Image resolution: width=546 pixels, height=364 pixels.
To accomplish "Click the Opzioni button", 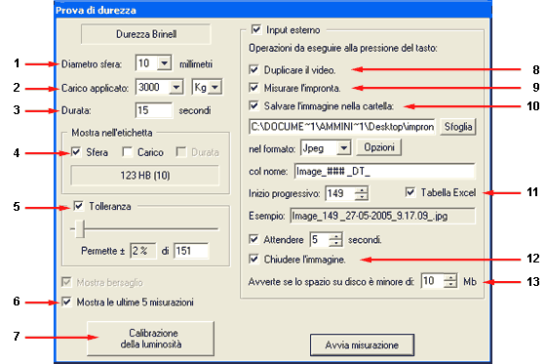I will pos(379,147).
